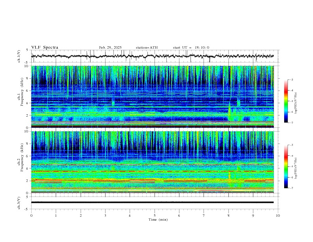The width and height of the screenshot is (313, 242).
Task: Click the ch.2 color scale bar
Action: [x=286, y=166]
